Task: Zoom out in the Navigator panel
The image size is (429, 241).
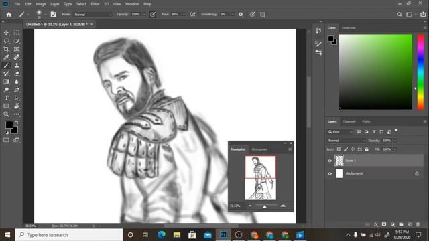Action: (x=250, y=206)
